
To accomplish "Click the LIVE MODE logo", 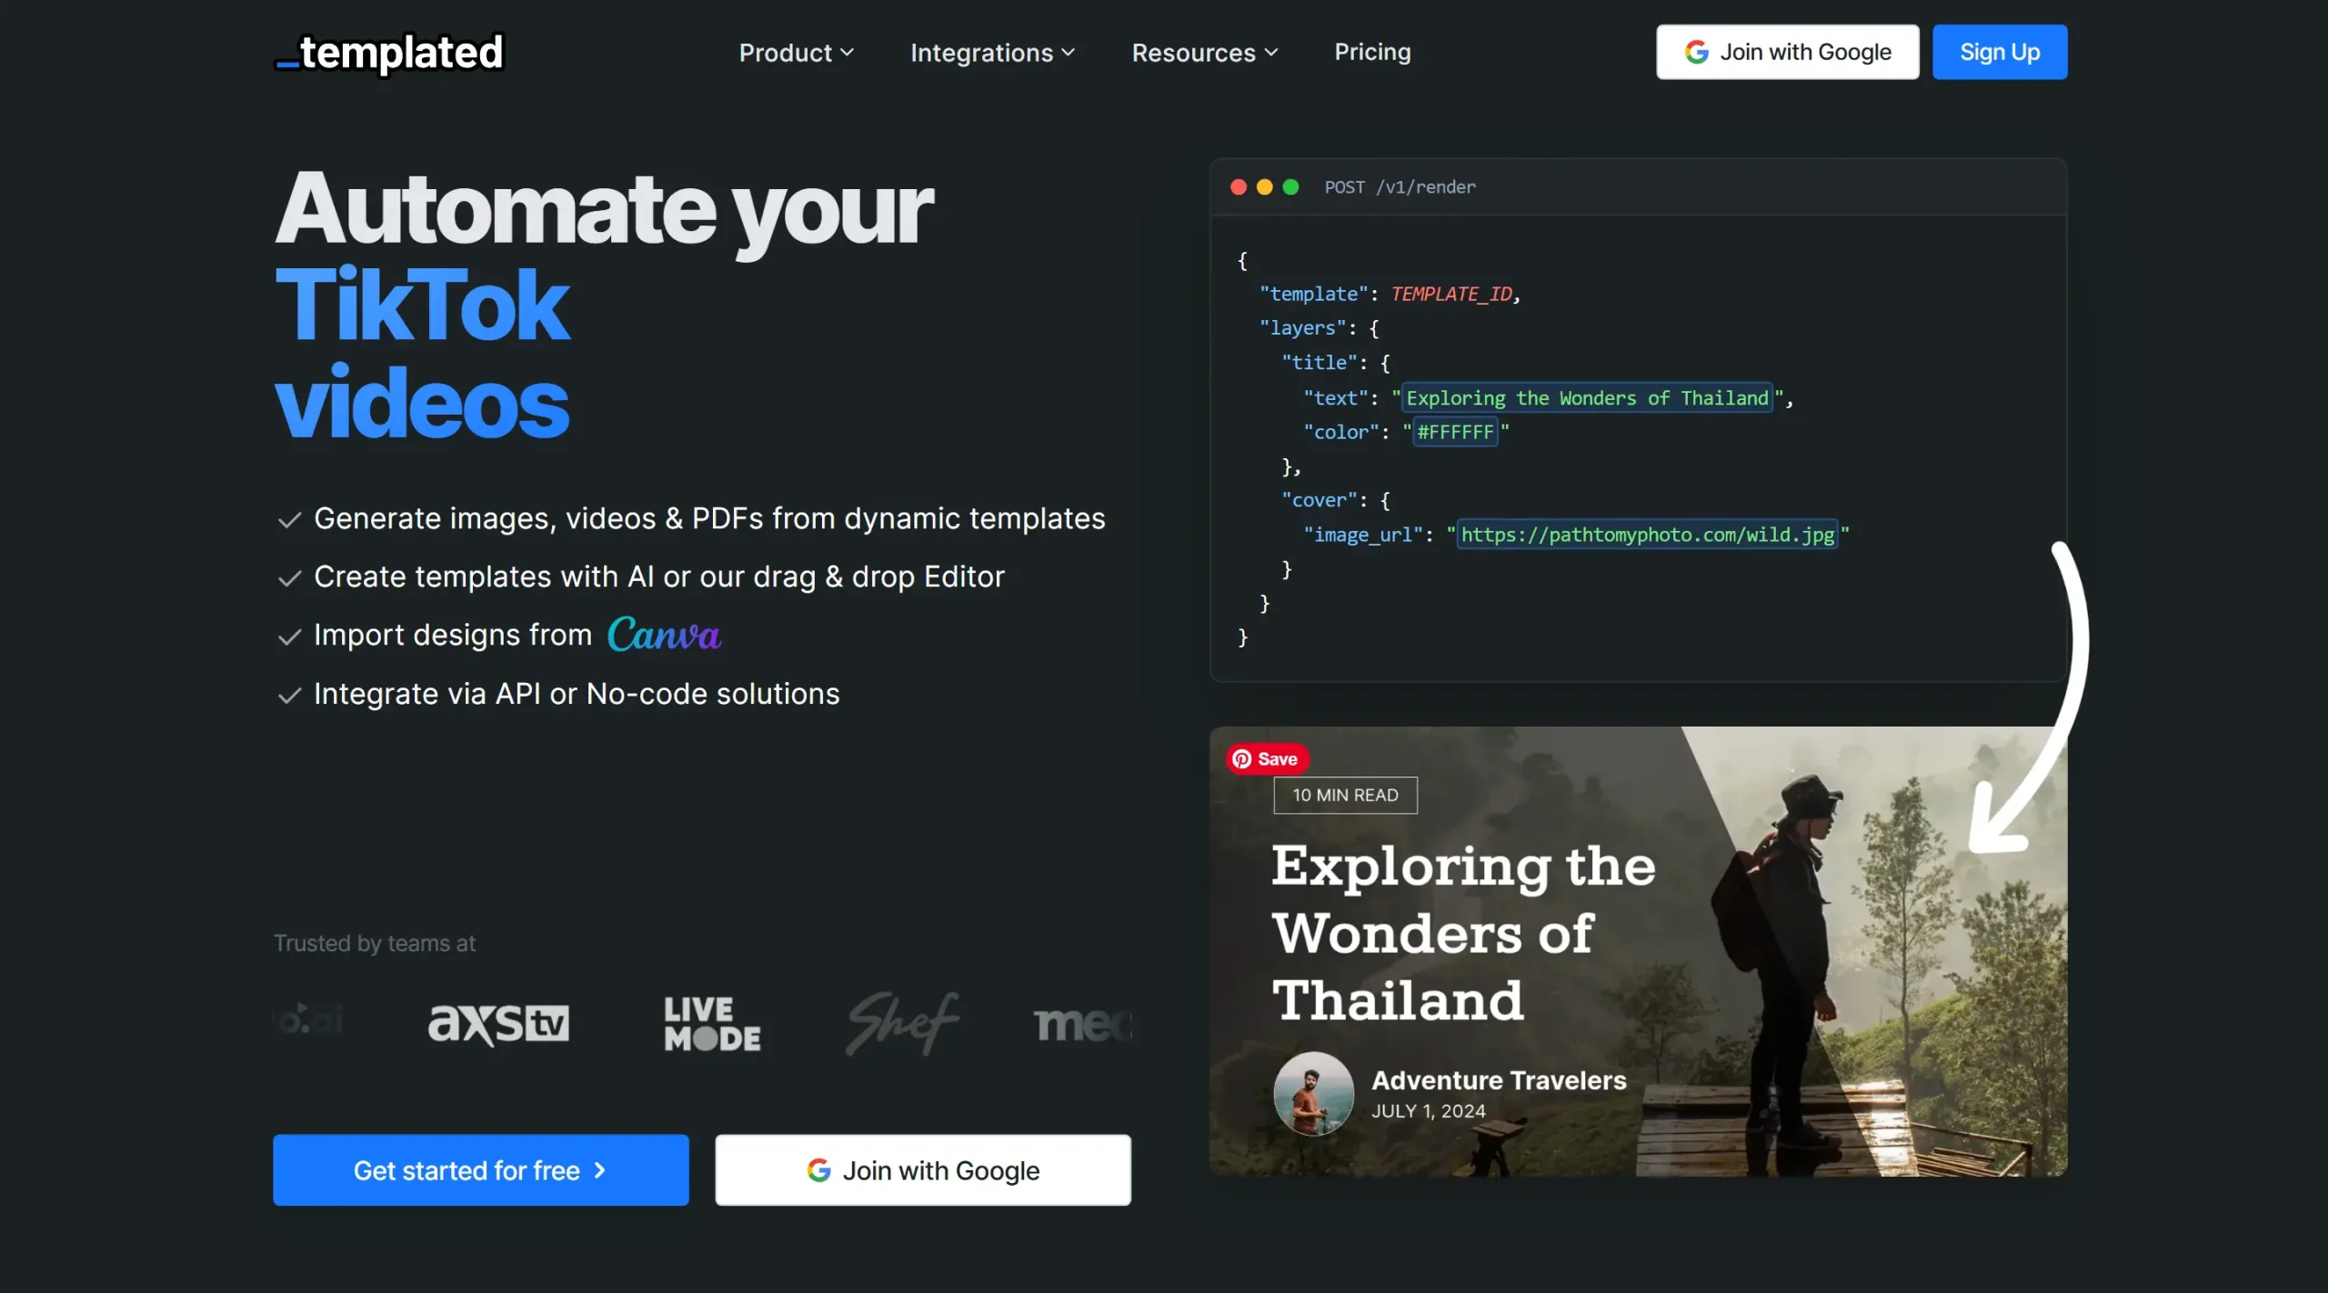I will (712, 1024).
